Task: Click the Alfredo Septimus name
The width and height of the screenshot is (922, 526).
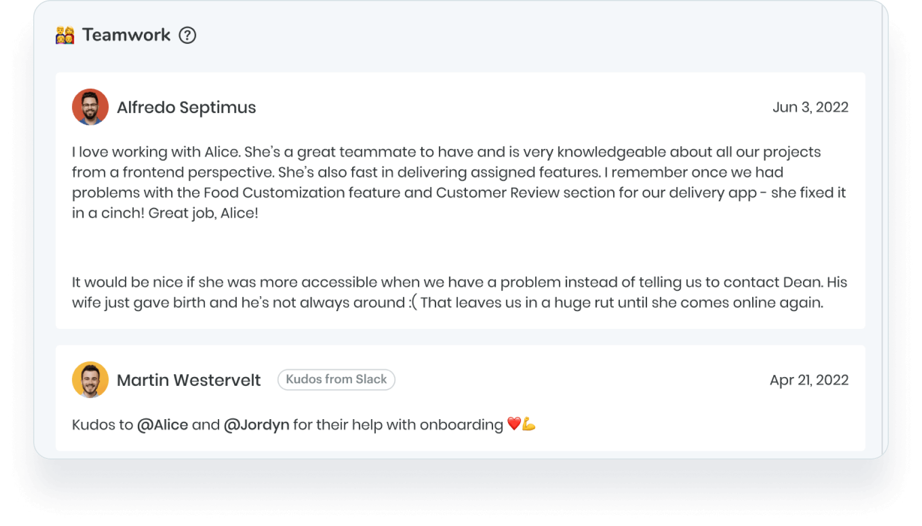Action: tap(187, 107)
